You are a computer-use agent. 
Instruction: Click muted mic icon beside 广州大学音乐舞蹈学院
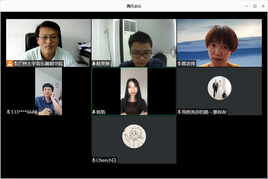click(x=16, y=63)
